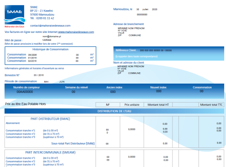Click the Adresse de branchement label
The image size is (226, 167).
[x=129, y=24]
